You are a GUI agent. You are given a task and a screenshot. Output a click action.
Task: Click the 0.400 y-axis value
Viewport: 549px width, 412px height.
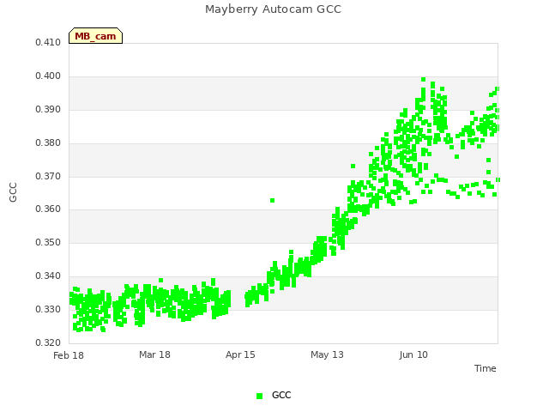coord(48,76)
